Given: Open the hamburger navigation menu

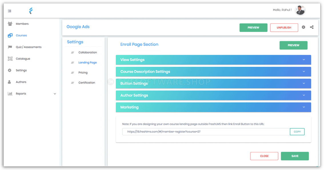Looking at the screenshot, I should [9, 11].
